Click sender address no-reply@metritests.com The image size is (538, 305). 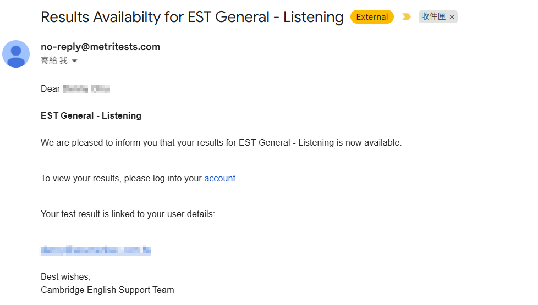pyautogui.click(x=100, y=47)
